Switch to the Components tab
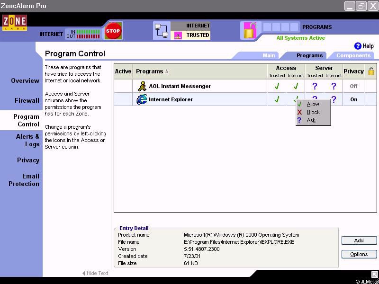The image size is (379, 284). (x=353, y=55)
